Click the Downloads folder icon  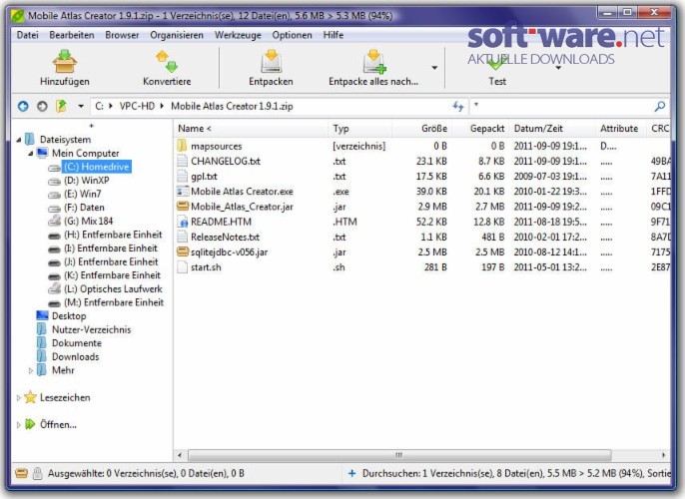point(42,356)
